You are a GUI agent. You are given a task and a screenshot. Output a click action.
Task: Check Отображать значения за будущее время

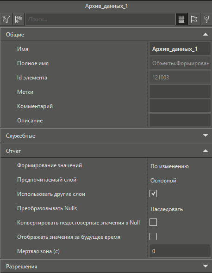click(x=153, y=237)
